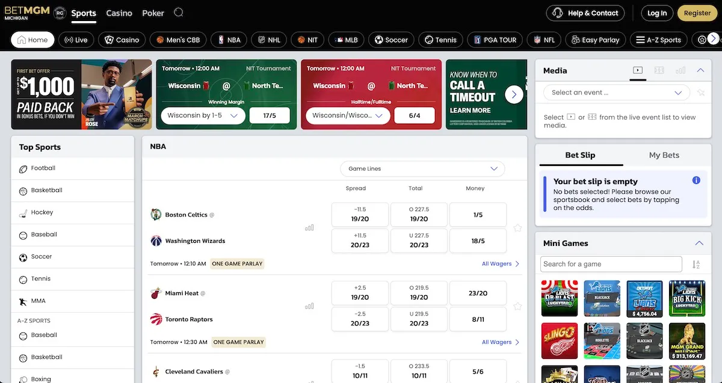Select the 6/4 Halftime/Fulltime odds
The image size is (722, 383).
(x=415, y=115)
